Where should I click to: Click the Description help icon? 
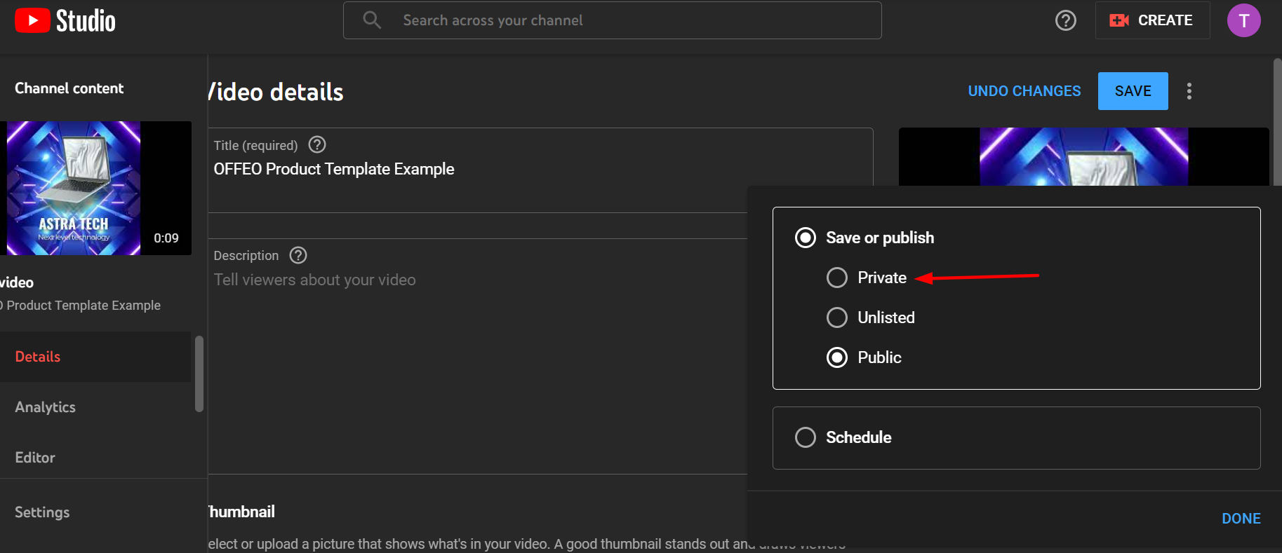pos(298,255)
